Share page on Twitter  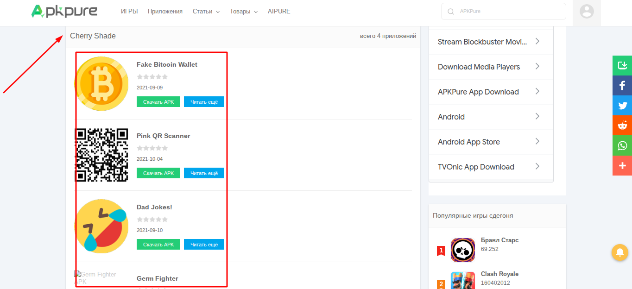pyautogui.click(x=622, y=105)
